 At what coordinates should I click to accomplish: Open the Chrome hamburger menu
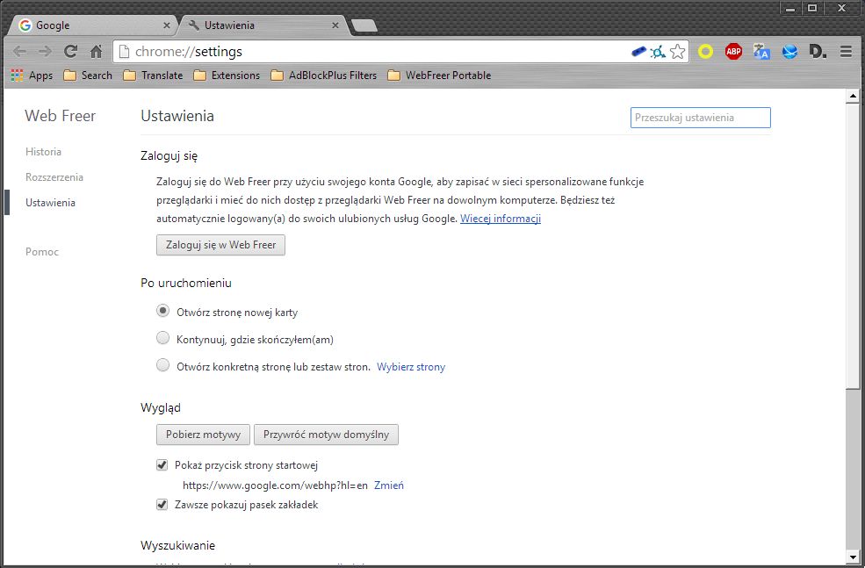845,52
